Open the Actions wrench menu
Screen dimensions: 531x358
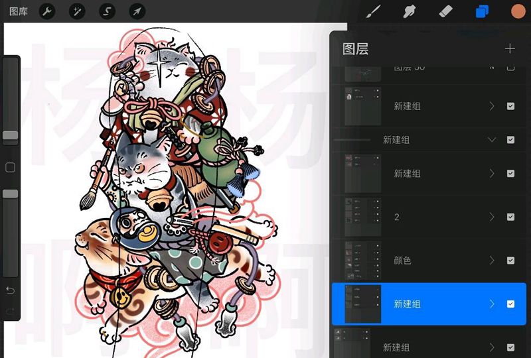tap(46, 11)
